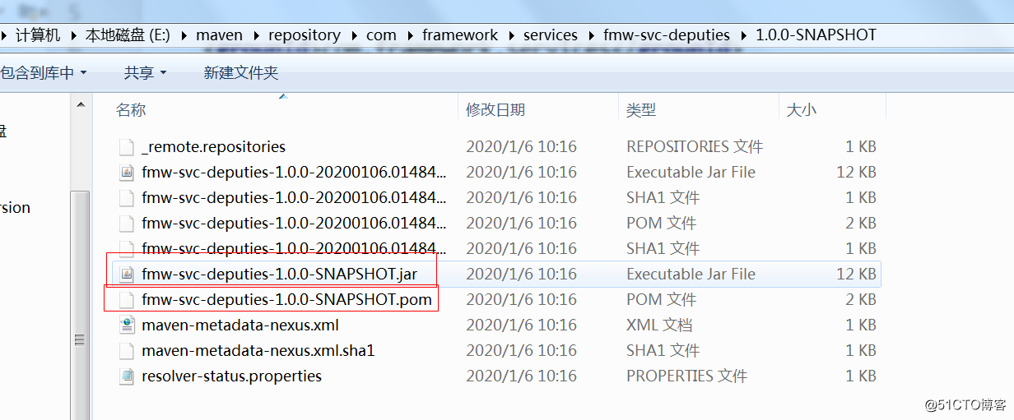Expand the arrow after repository in breadcrumb
The height and width of the screenshot is (420, 1014).
tap(353, 35)
